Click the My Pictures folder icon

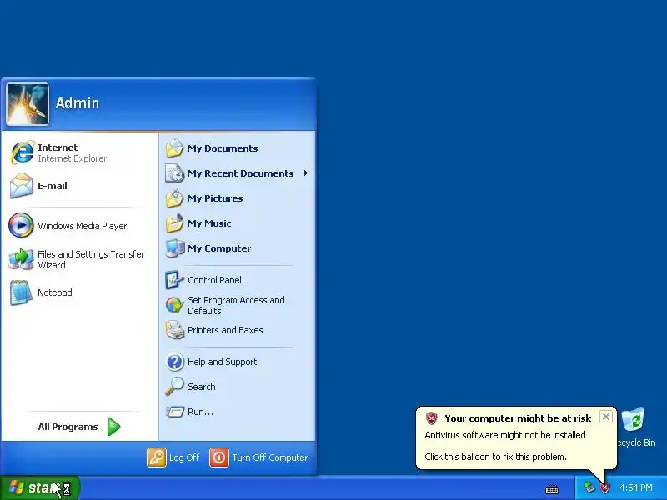point(174,198)
